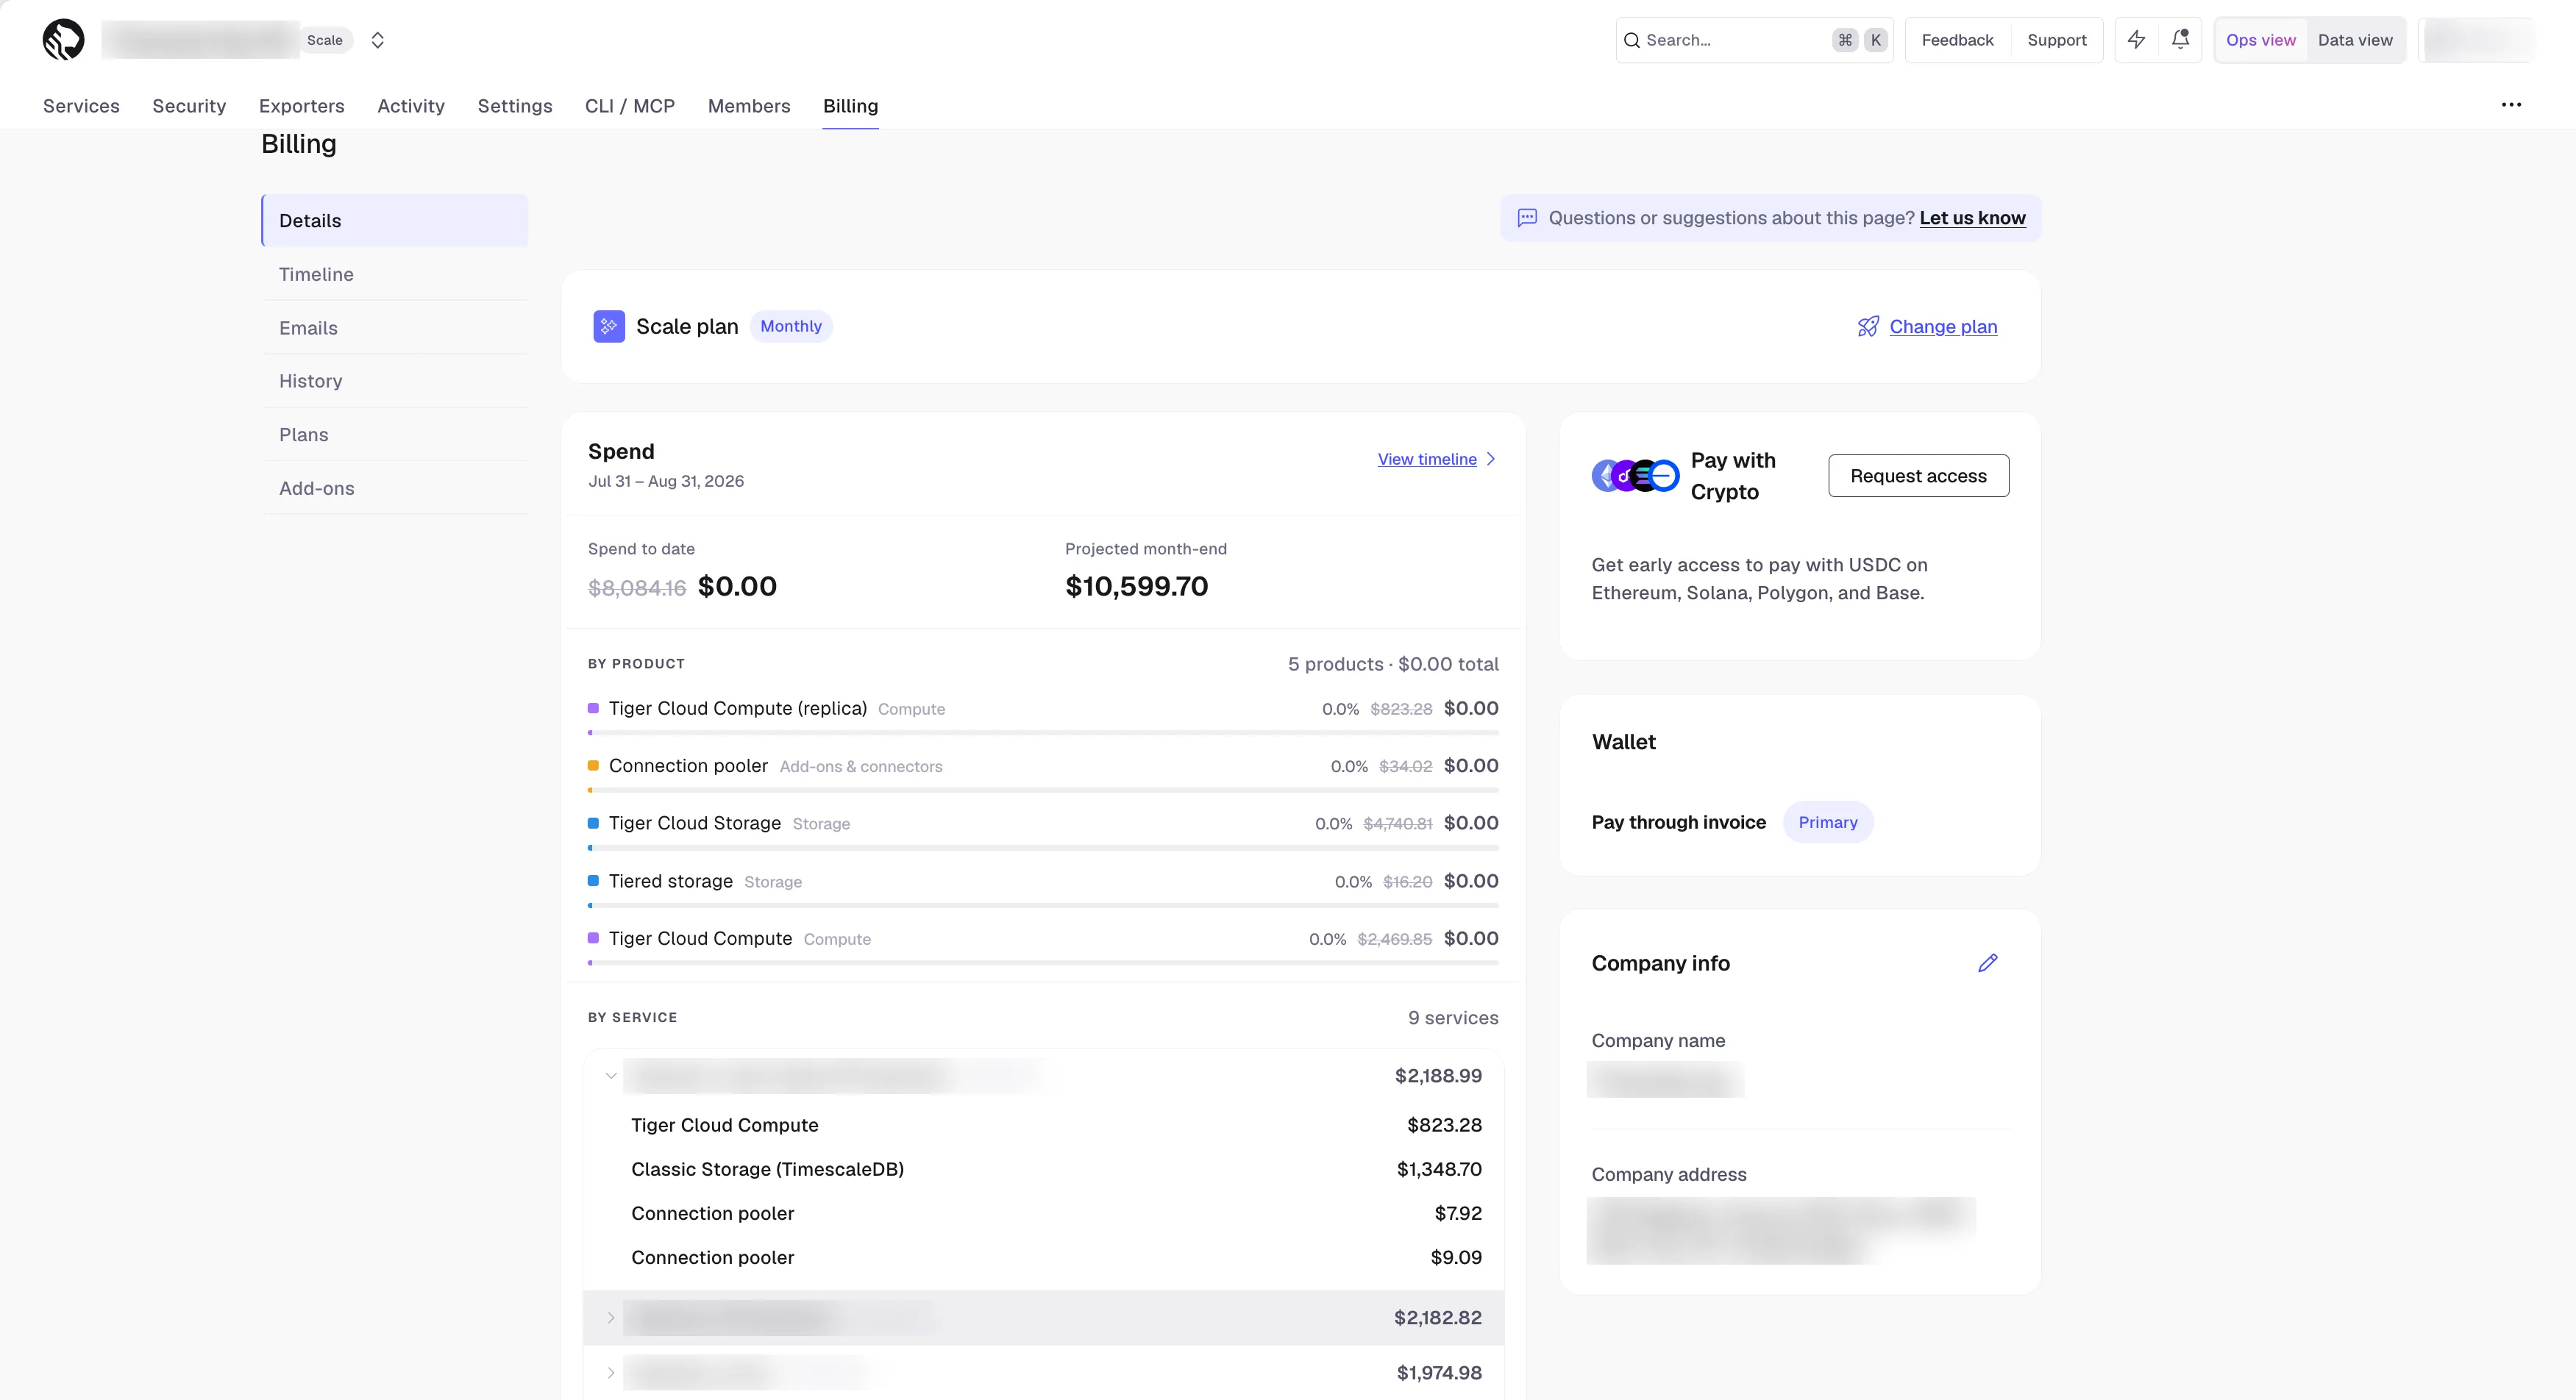The width and height of the screenshot is (2576, 1400).
Task: Click the struck-through $8,084.16 amount
Action: [637, 587]
